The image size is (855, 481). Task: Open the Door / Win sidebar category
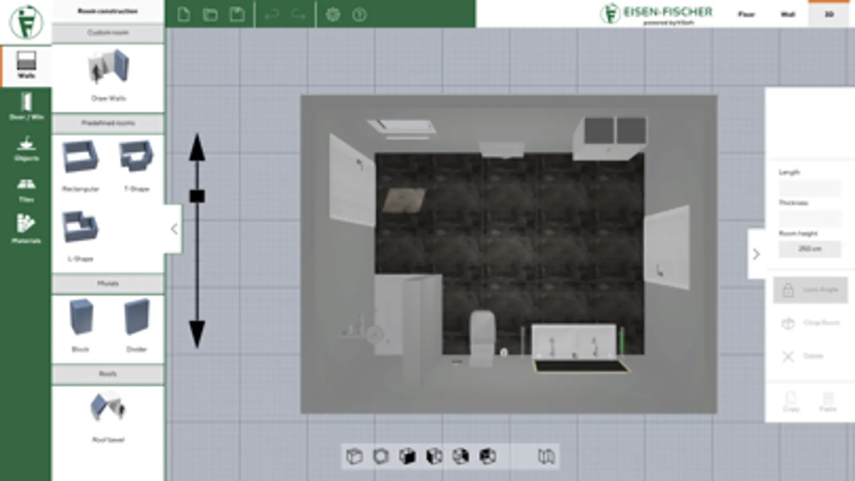pyautogui.click(x=26, y=106)
